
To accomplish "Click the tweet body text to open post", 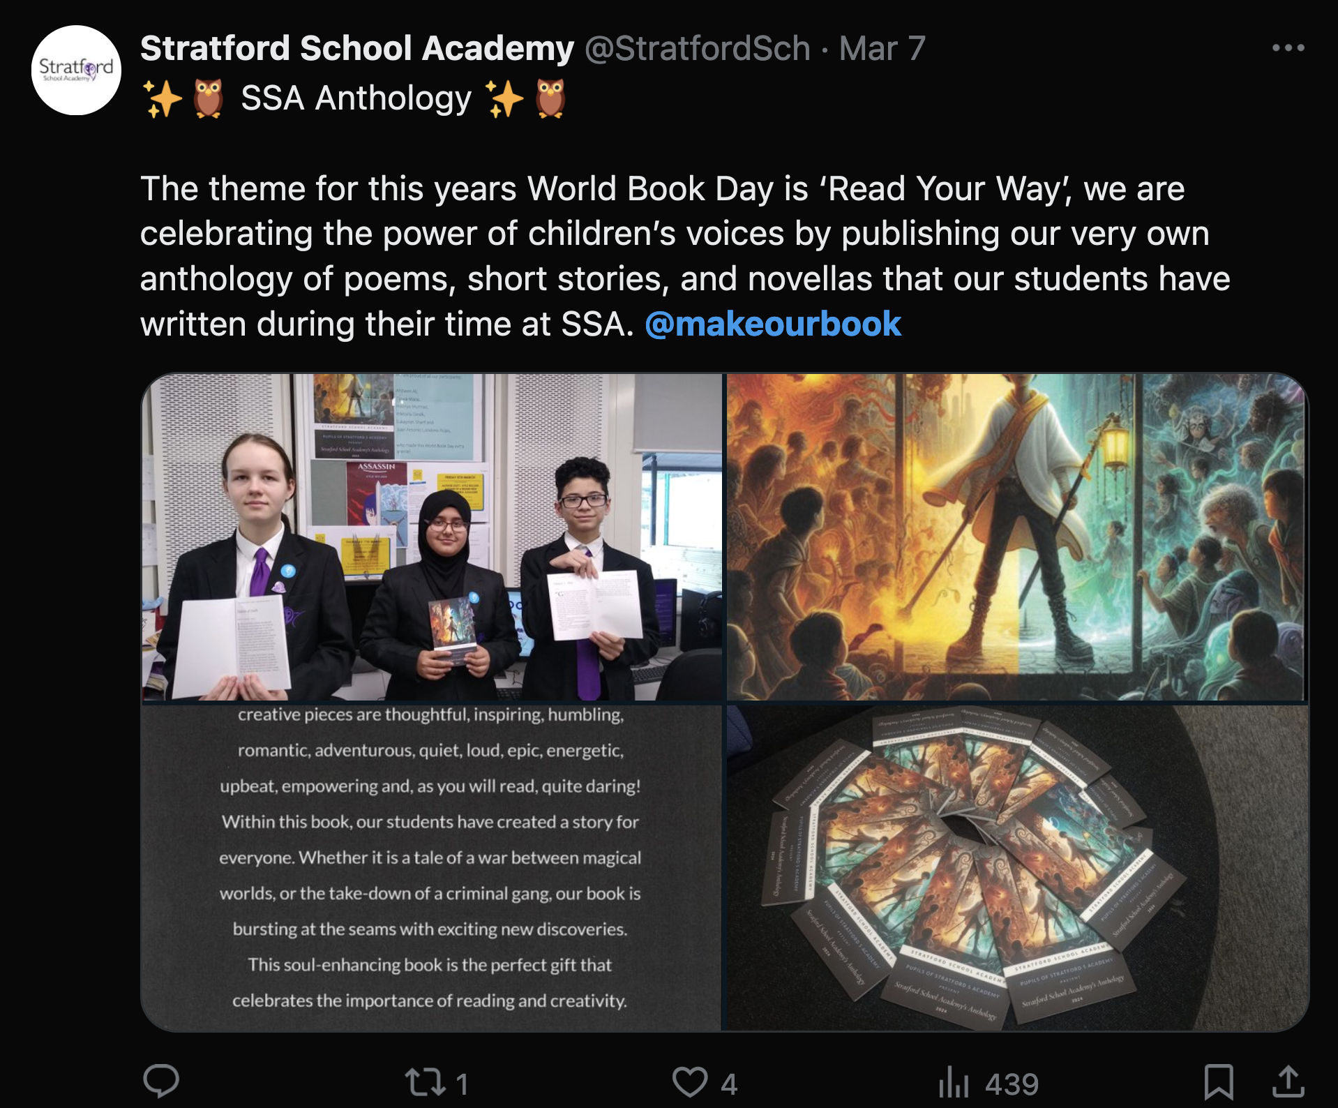I will point(684,256).
